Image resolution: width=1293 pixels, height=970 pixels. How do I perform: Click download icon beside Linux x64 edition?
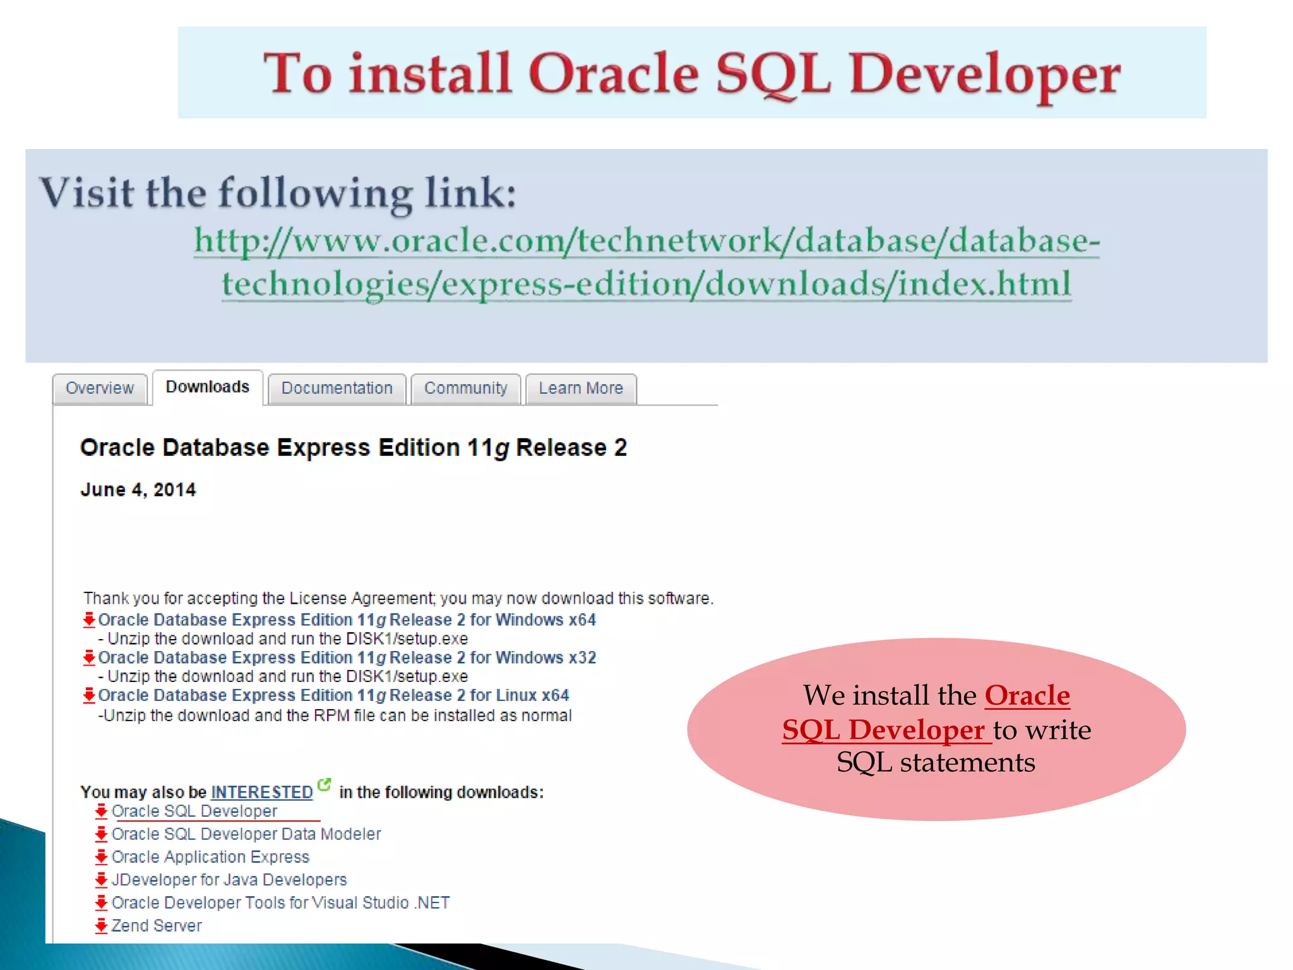[x=89, y=695]
